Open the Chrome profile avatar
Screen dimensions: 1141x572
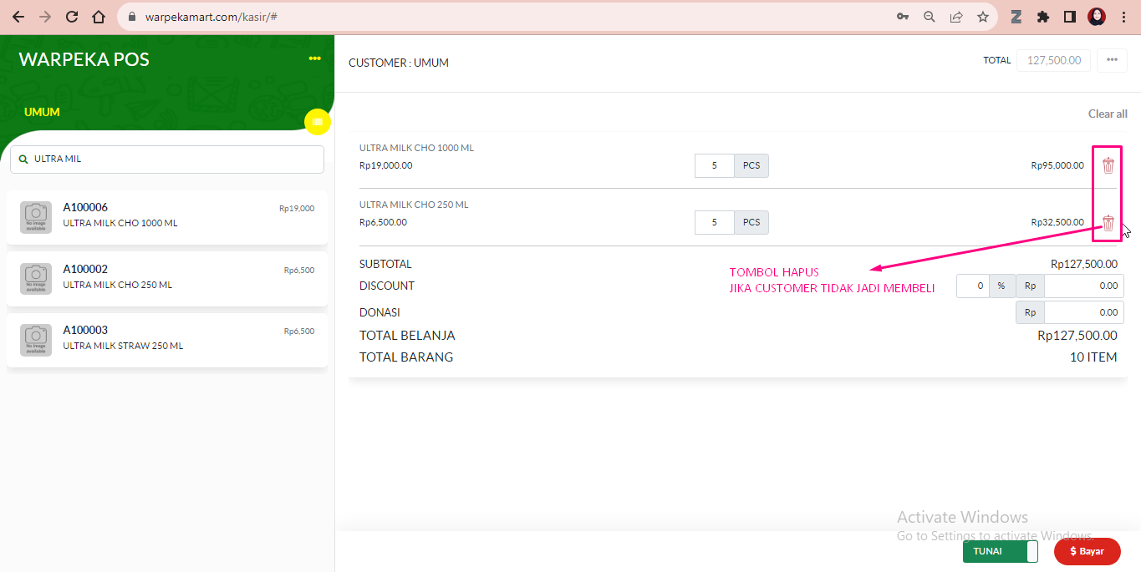point(1097,17)
